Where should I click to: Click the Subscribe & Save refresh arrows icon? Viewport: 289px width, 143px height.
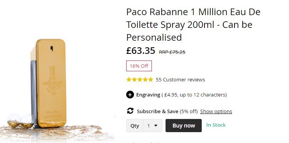[x=130, y=111]
